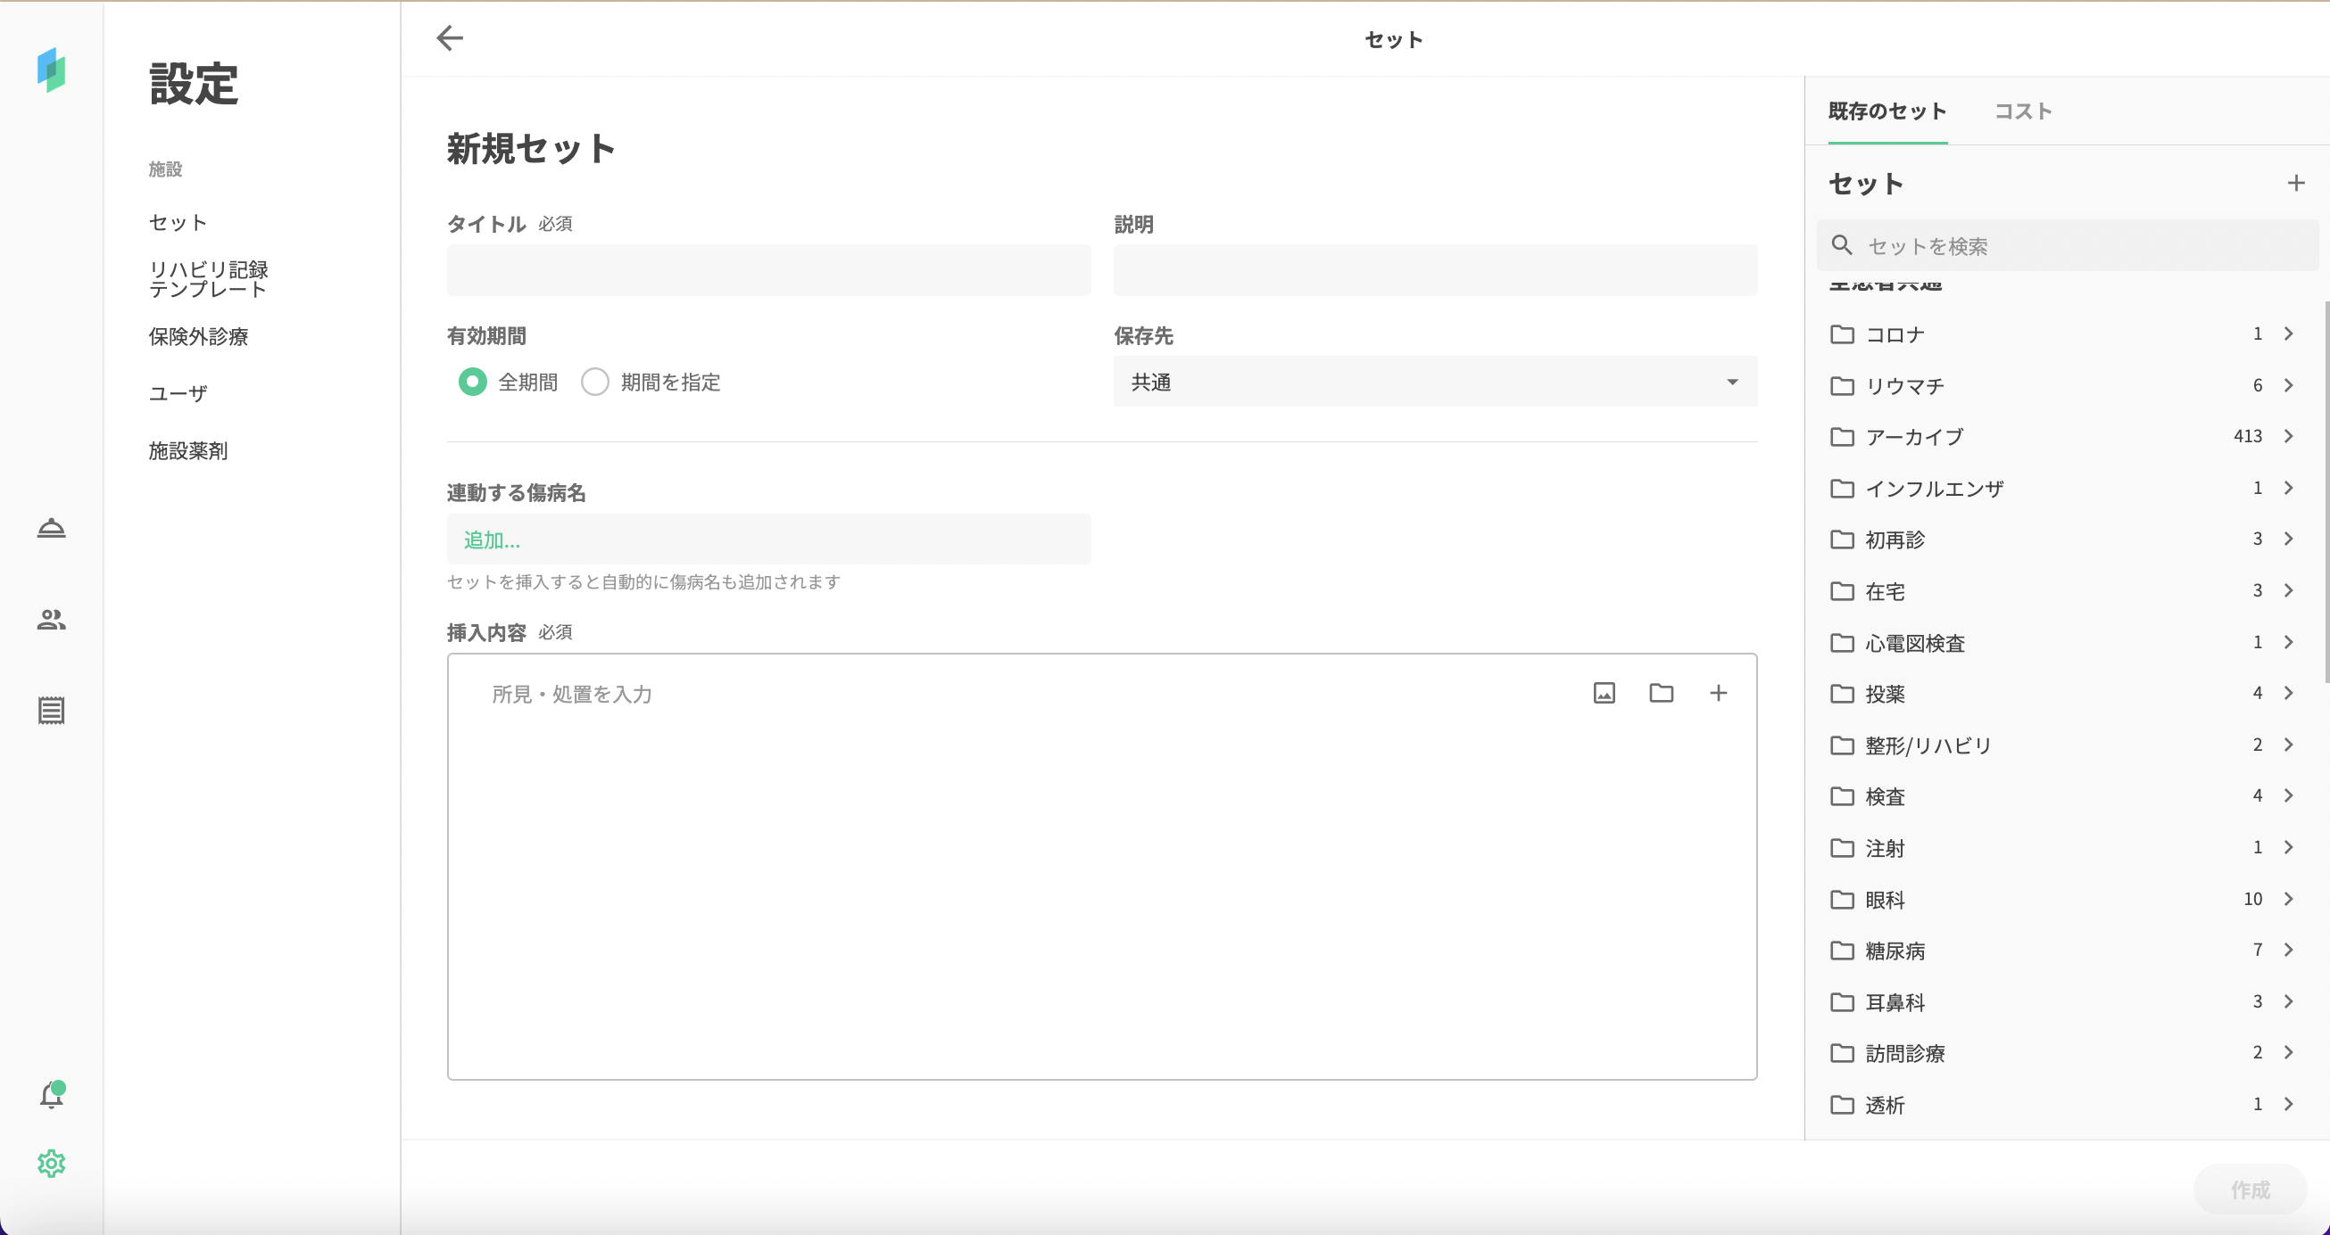Click the 所見・処置を入力 text area
Screen dimensions: 2330x1235
(x=1102, y=866)
